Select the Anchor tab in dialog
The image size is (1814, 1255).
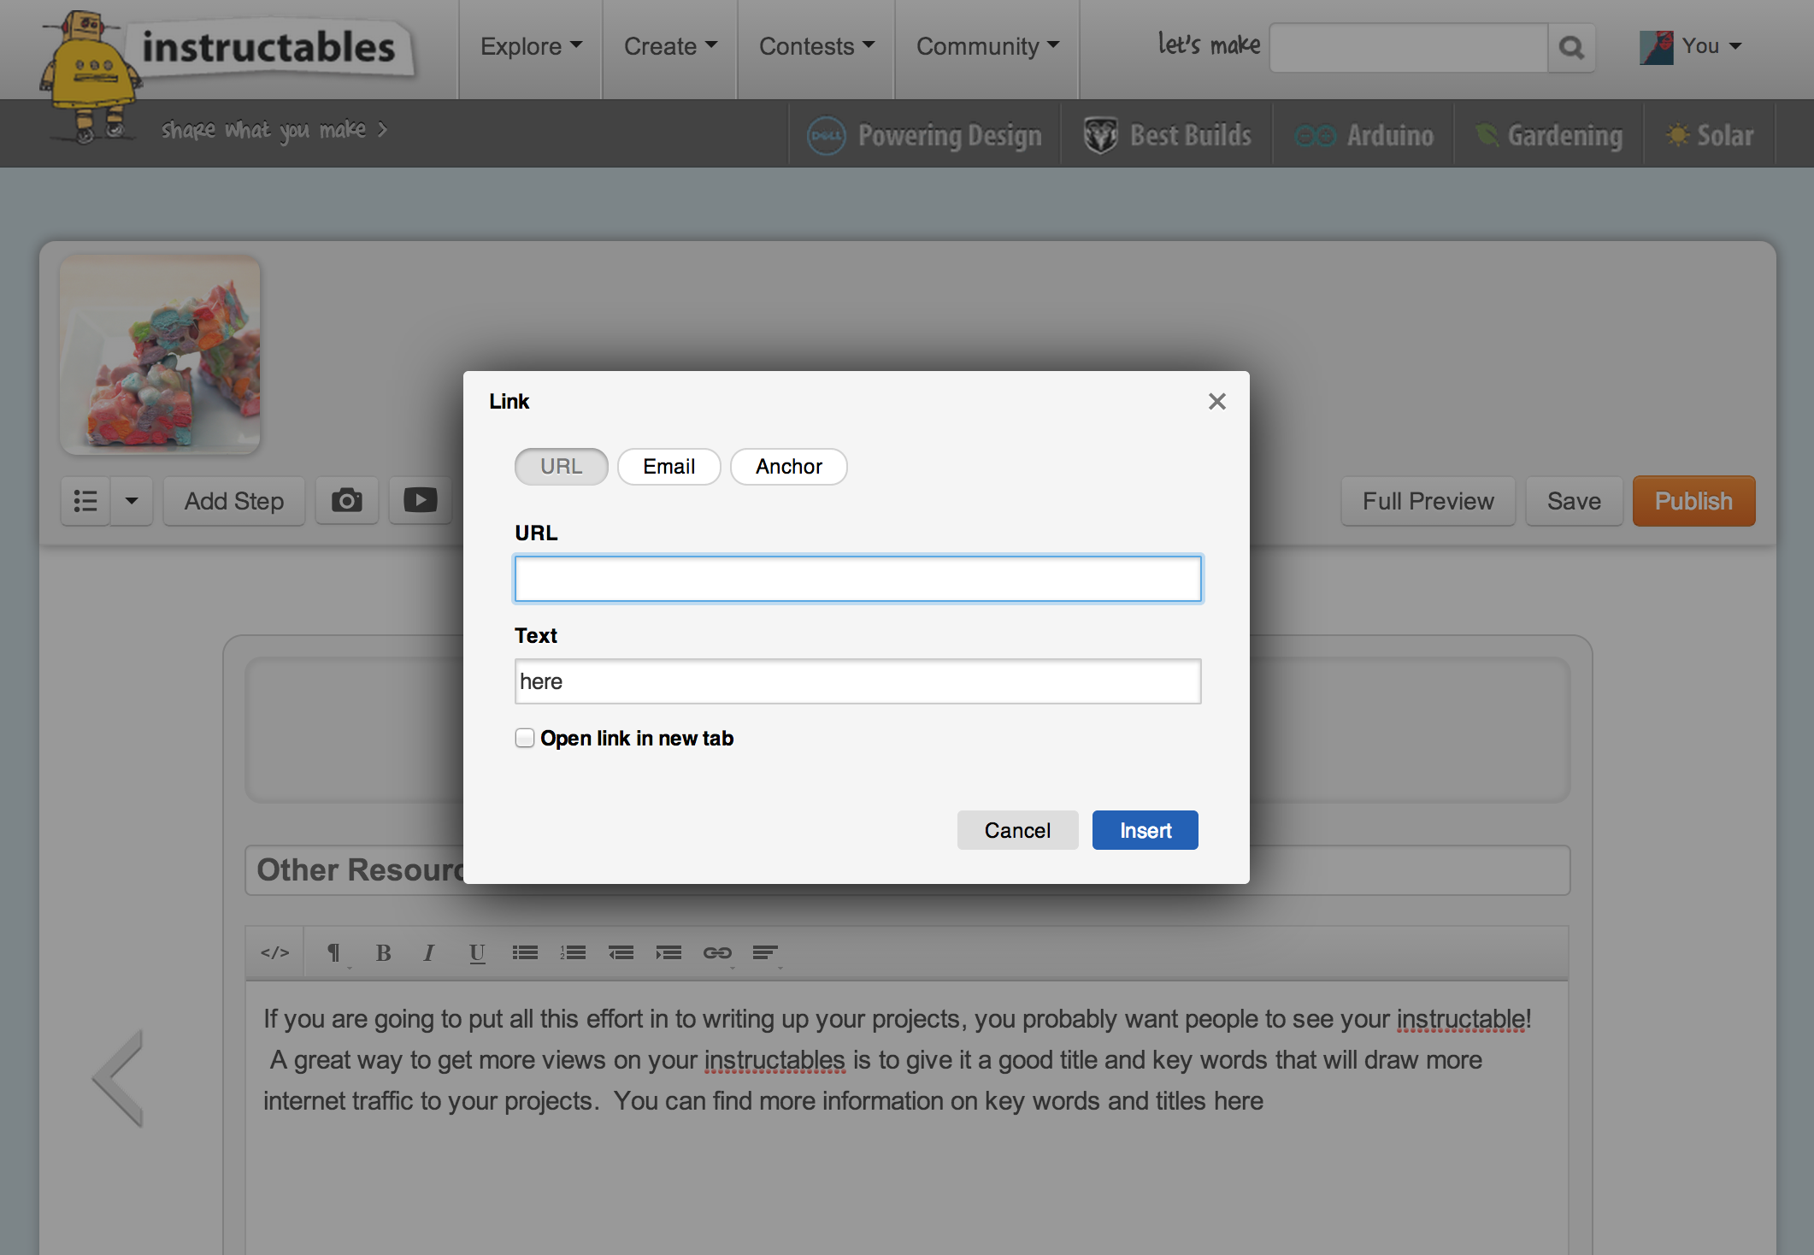point(787,466)
